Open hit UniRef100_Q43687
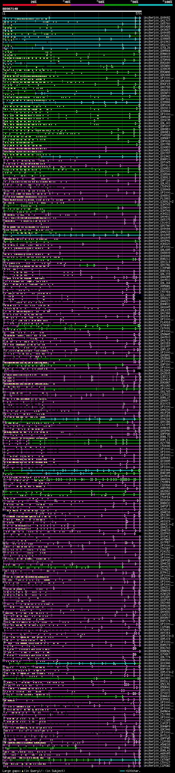 [x=157, y=30]
